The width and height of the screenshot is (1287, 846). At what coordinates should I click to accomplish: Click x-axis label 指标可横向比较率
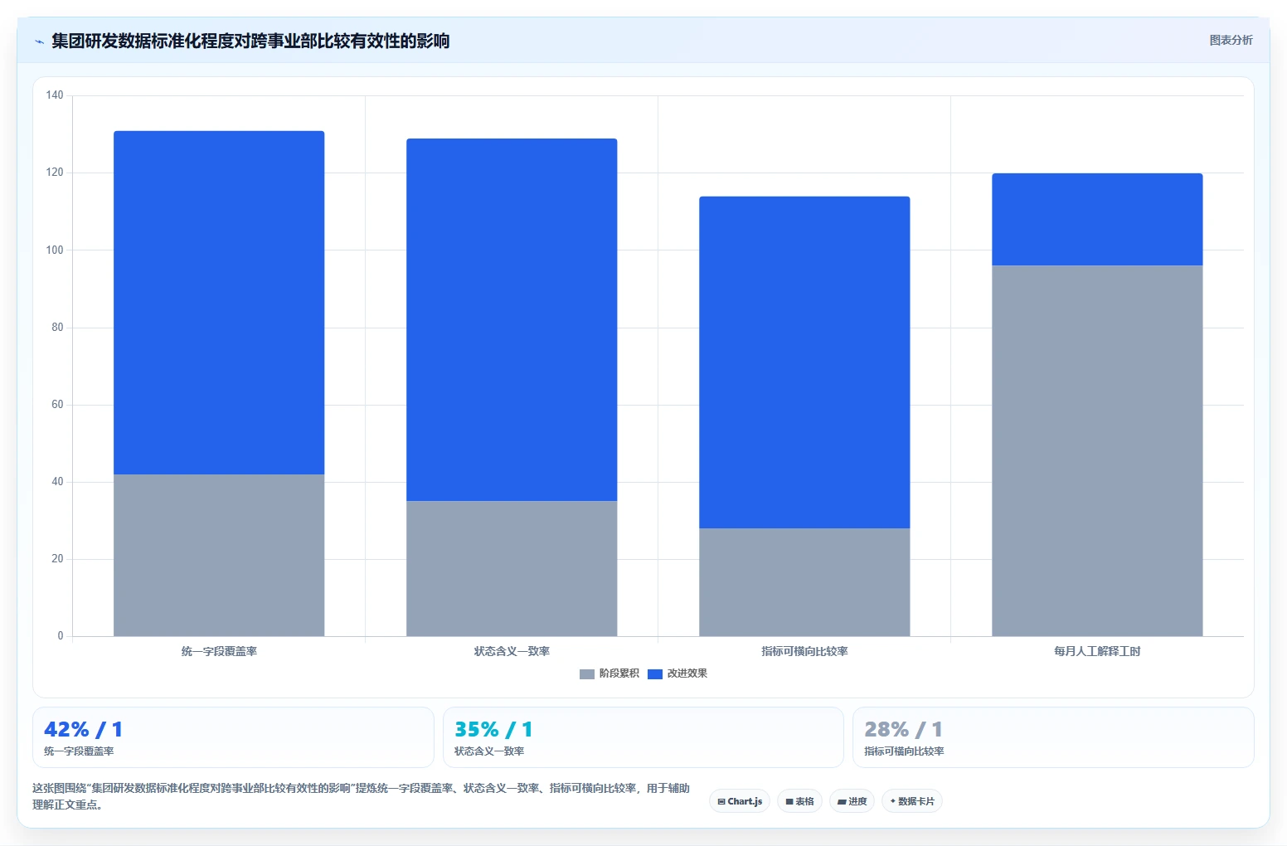coord(804,651)
